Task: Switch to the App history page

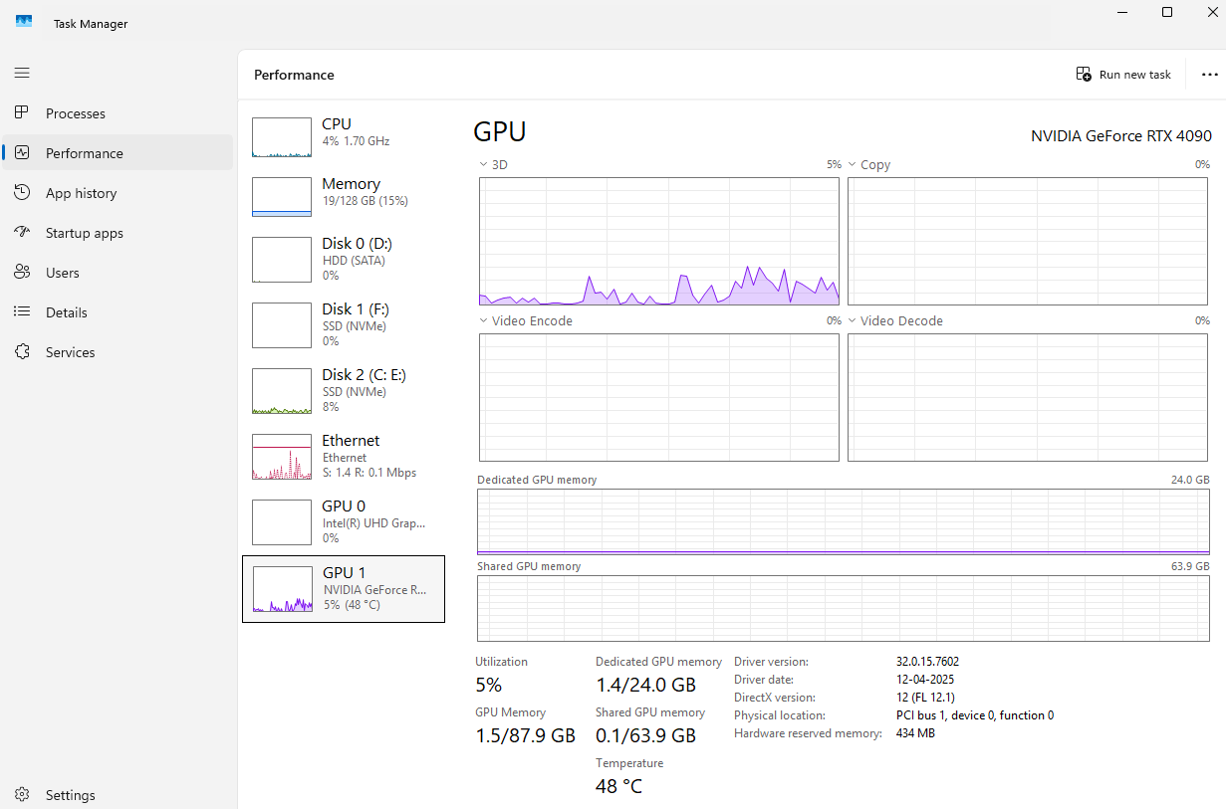Action: click(x=118, y=193)
